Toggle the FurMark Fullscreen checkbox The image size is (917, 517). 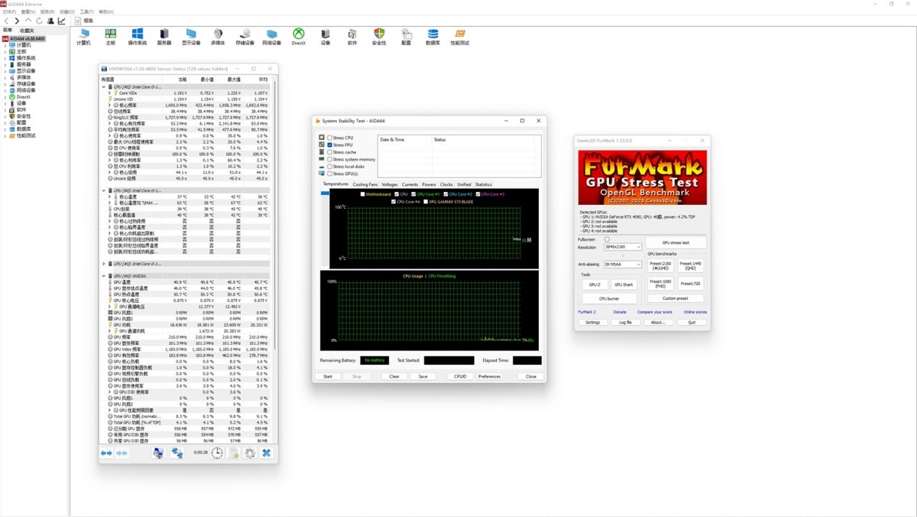coord(607,239)
